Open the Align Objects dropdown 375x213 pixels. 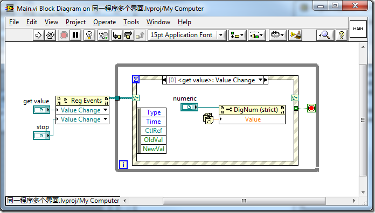tap(237, 35)
